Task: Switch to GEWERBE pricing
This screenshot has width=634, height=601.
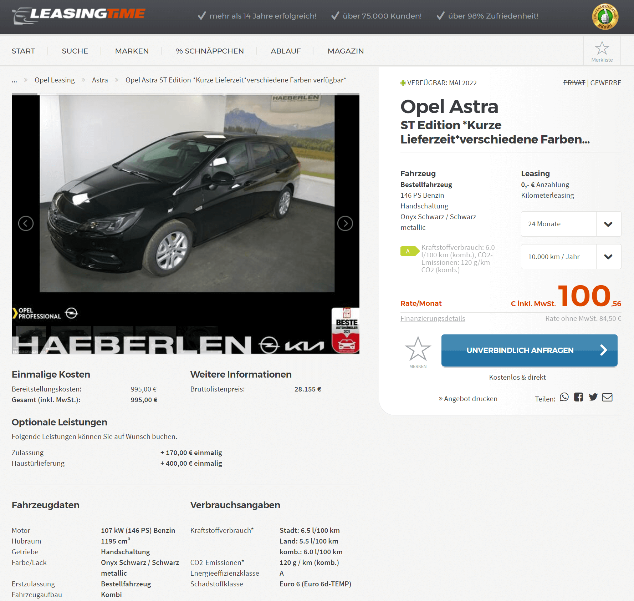Action: (x=605, y=83)
